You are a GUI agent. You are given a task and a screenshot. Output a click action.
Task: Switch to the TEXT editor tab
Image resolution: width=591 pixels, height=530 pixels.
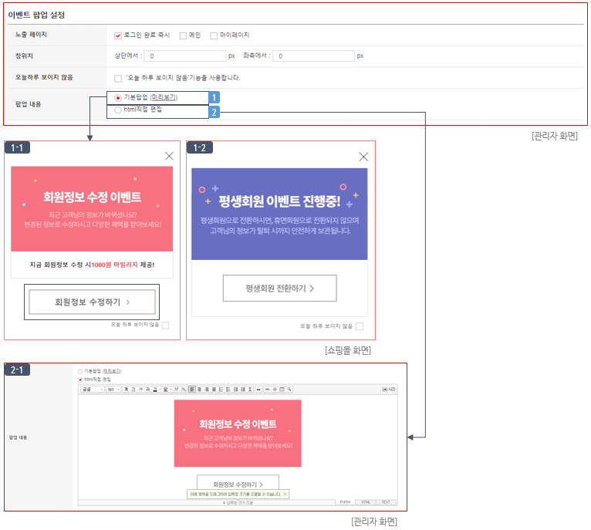click(x=385, y=502)
